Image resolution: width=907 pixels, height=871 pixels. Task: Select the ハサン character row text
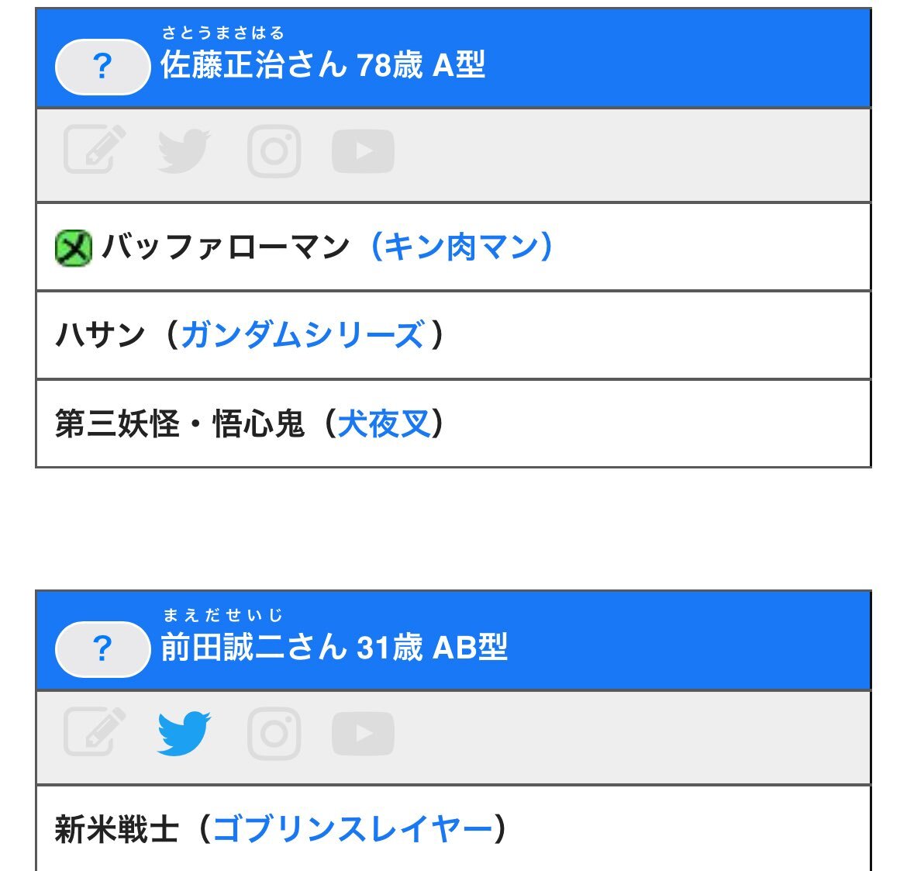coord(100,335)
